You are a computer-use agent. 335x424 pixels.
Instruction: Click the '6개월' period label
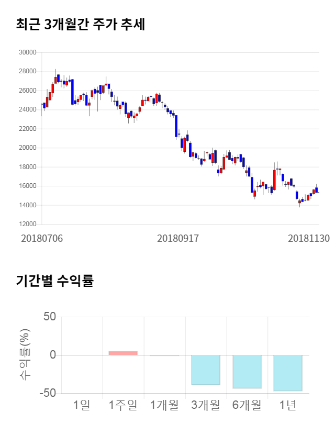coord(247,405)
